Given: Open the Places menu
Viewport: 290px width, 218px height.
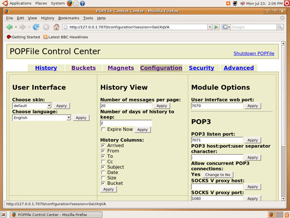Looking at the screenshot, I should (x=41, y=3).
